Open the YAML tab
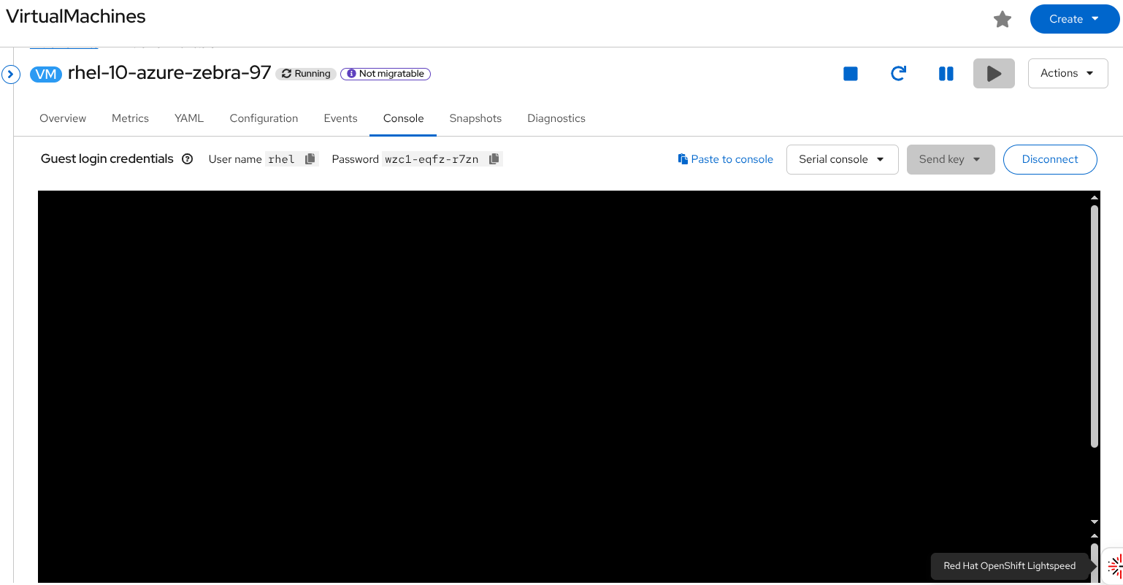The width and height of the screenshot is (1123, 585). 189,118
